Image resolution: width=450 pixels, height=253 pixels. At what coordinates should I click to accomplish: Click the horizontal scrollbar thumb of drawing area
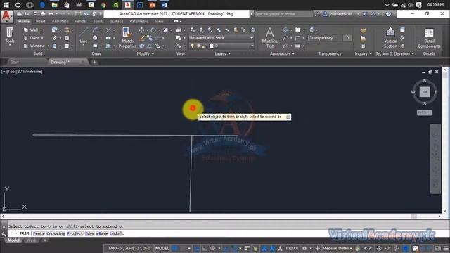(413, 216)
